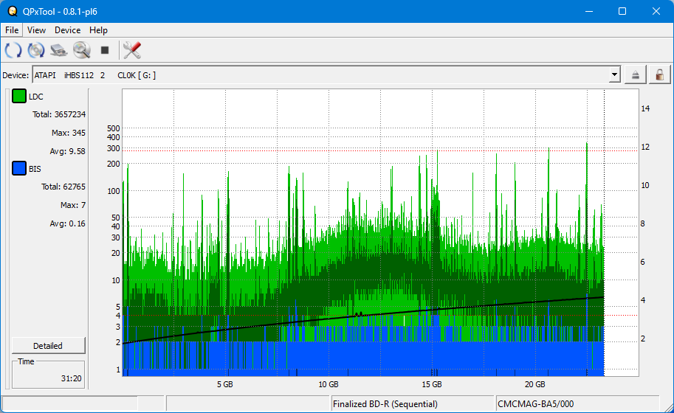
Task: Click the 5 GB axis label
Action: click(x=225, y=384)
